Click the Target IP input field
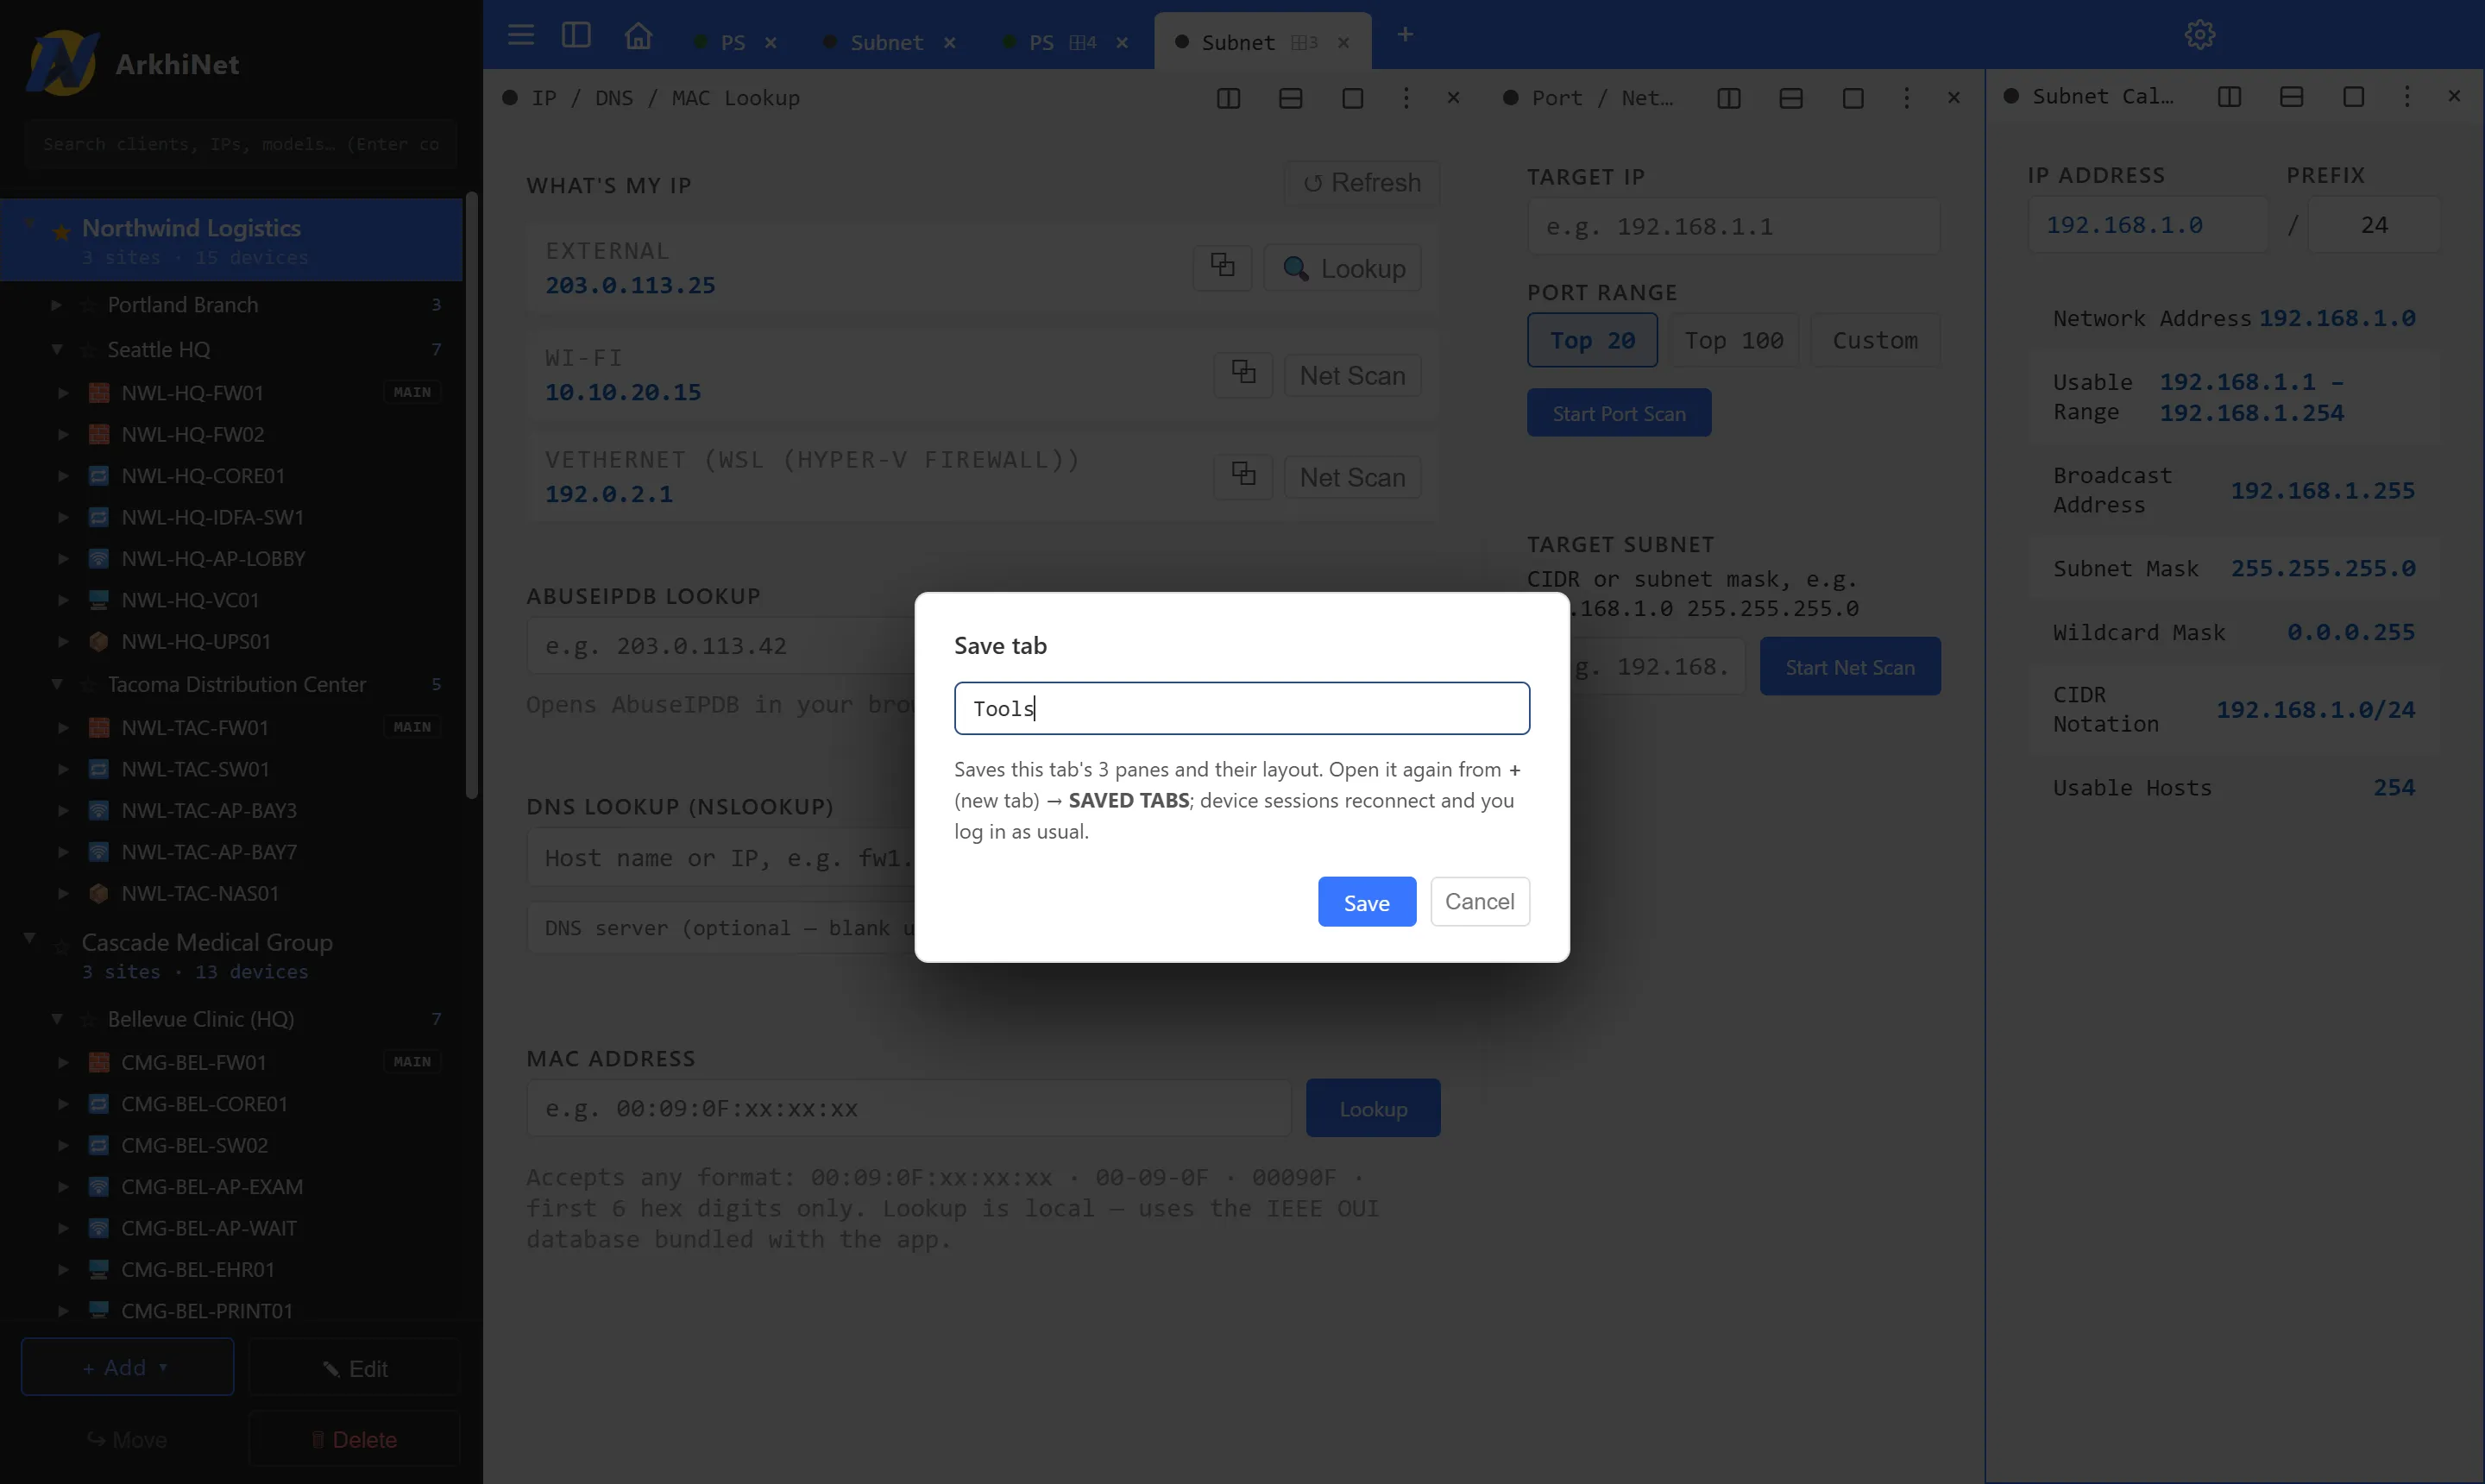The width and height of the screenshot is (2485, 1484). (x=1733, y=226)
